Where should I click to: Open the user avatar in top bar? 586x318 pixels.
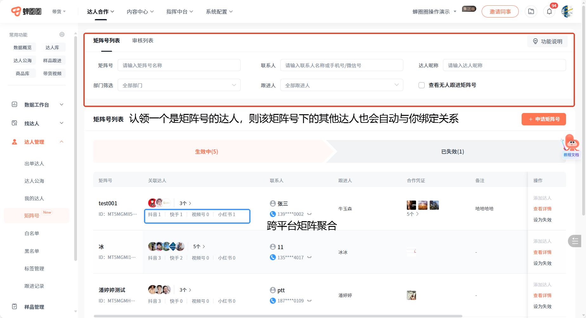(x=567, y=12)
